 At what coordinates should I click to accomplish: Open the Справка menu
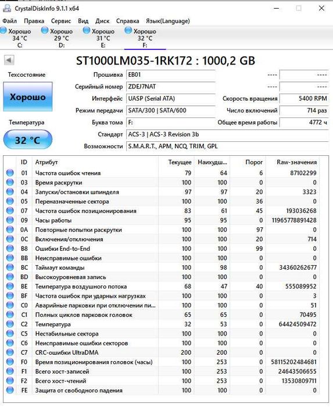coord(127,21)
